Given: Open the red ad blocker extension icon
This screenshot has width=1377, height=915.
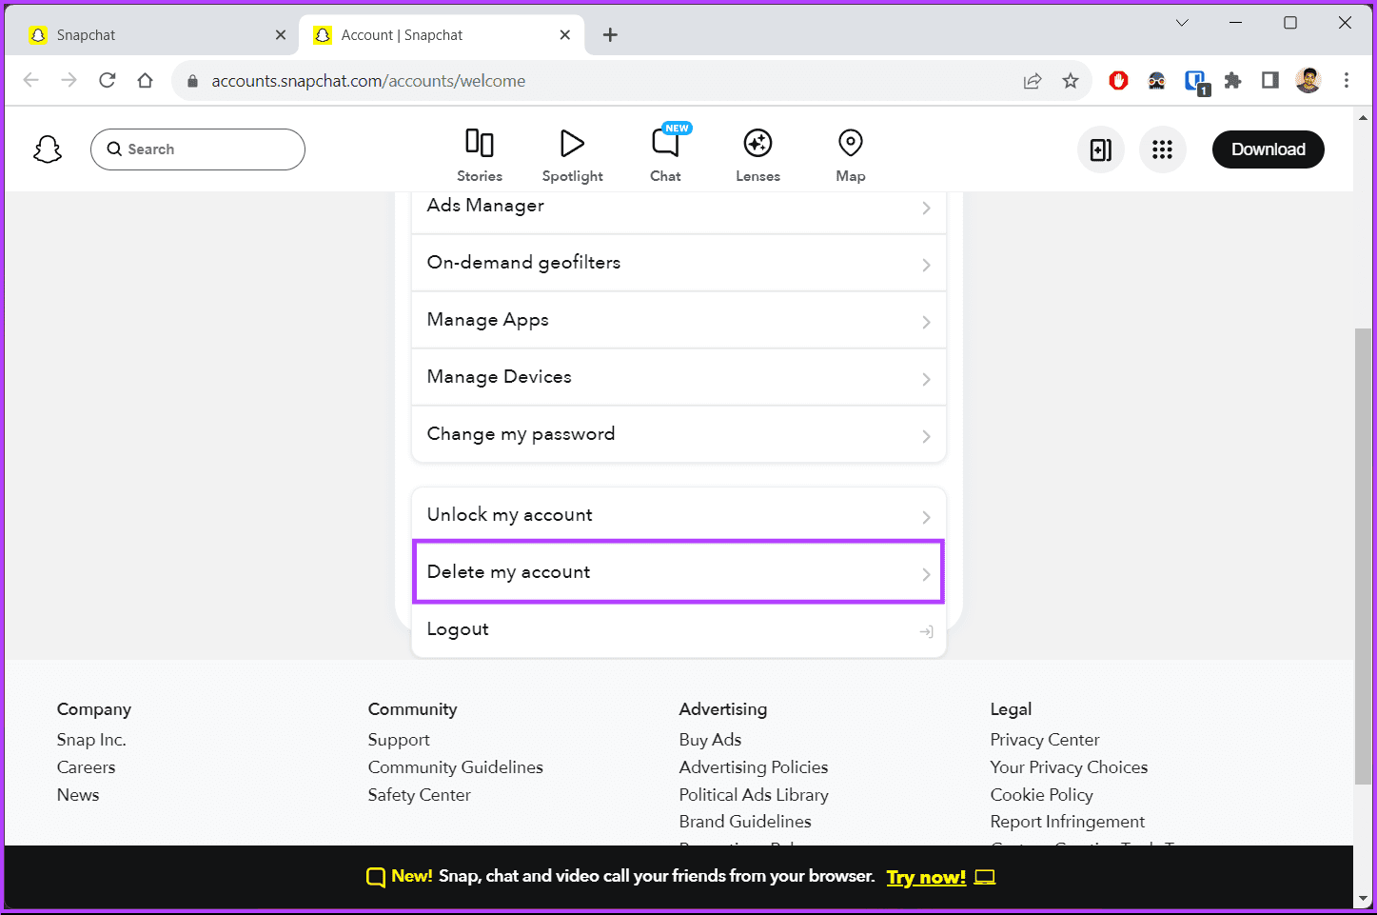Looking at the screenshot, I should [1119, 81].
